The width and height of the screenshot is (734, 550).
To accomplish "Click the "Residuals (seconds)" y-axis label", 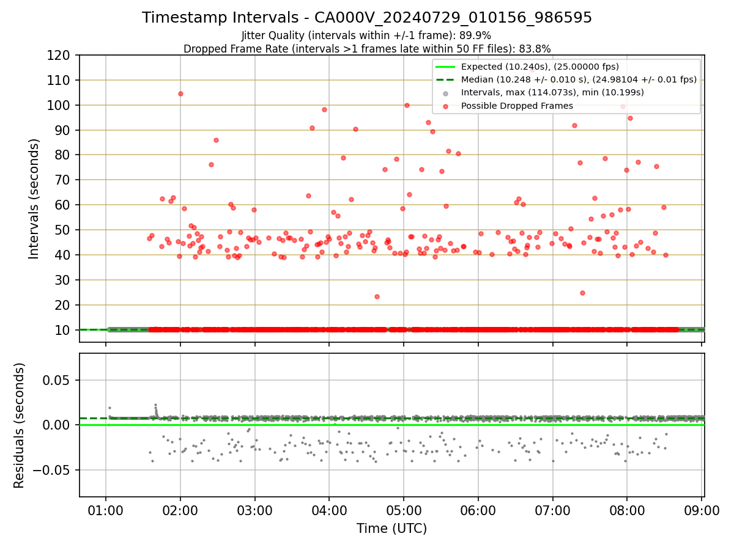I will coord(20,425).
